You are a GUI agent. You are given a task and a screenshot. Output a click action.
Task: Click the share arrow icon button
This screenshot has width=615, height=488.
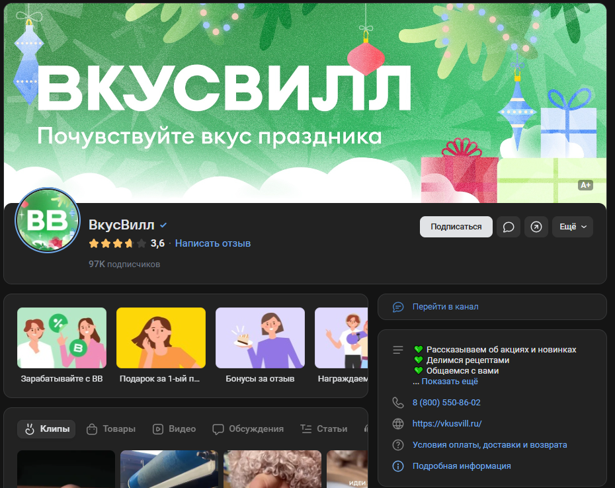pyautogui.click(x=536, y=227)
